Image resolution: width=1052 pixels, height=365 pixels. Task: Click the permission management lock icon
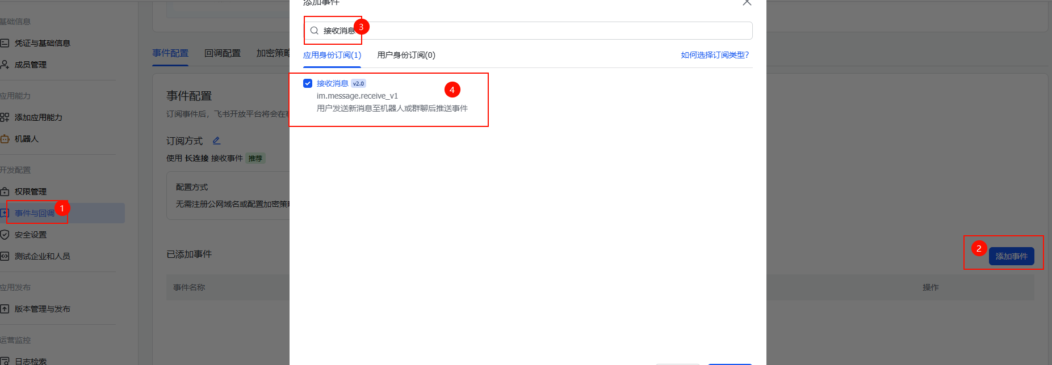(x=5, y=192)
